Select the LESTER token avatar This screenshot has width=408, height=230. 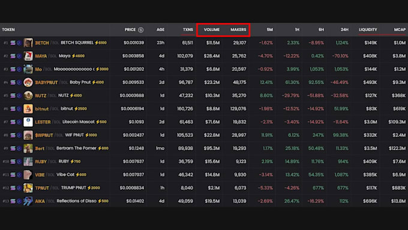(x=28, y=122)
